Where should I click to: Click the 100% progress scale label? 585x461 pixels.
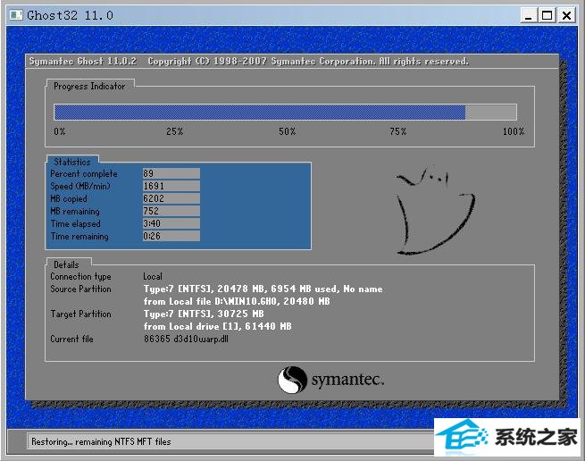point(514,131)
